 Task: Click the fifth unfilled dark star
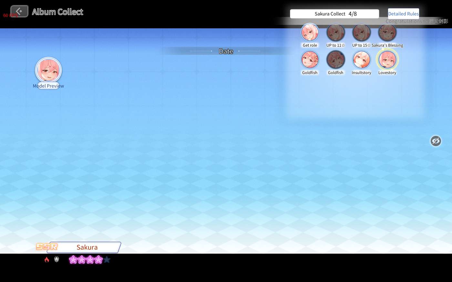107,259
